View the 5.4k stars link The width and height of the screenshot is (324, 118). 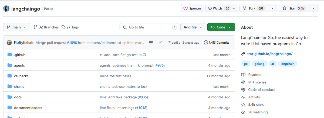256,105
